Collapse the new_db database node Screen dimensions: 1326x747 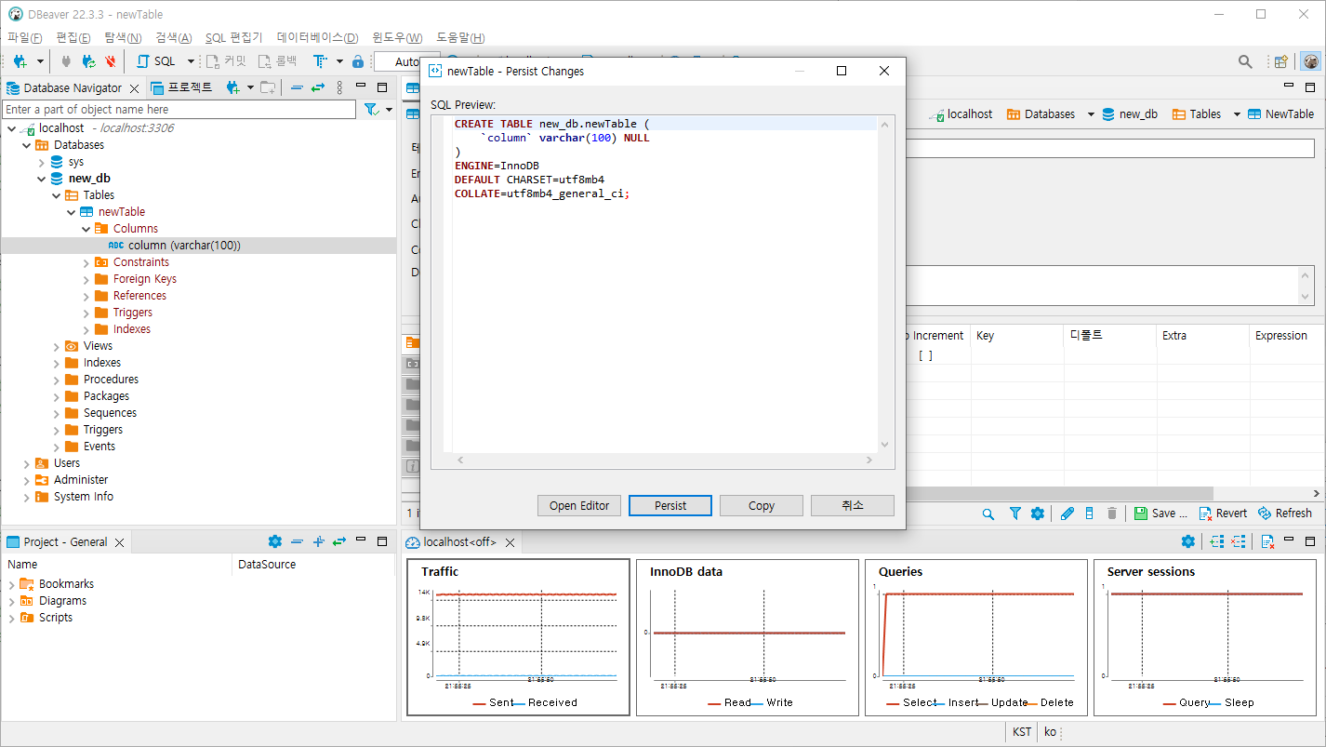tap(42, 179)
